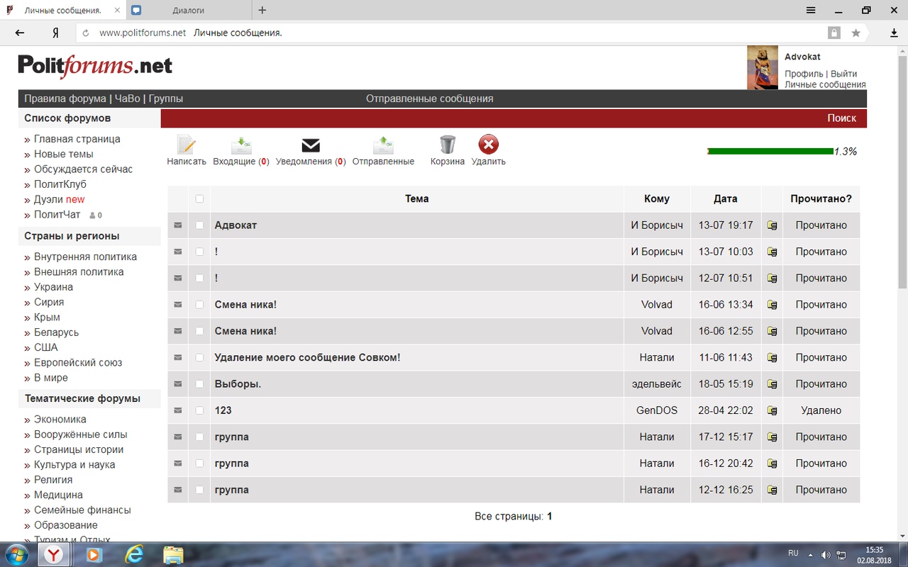This screenshot has height=567, width=908.
Task: Open the browser hamburger menu
Action: tap(811, 11)
